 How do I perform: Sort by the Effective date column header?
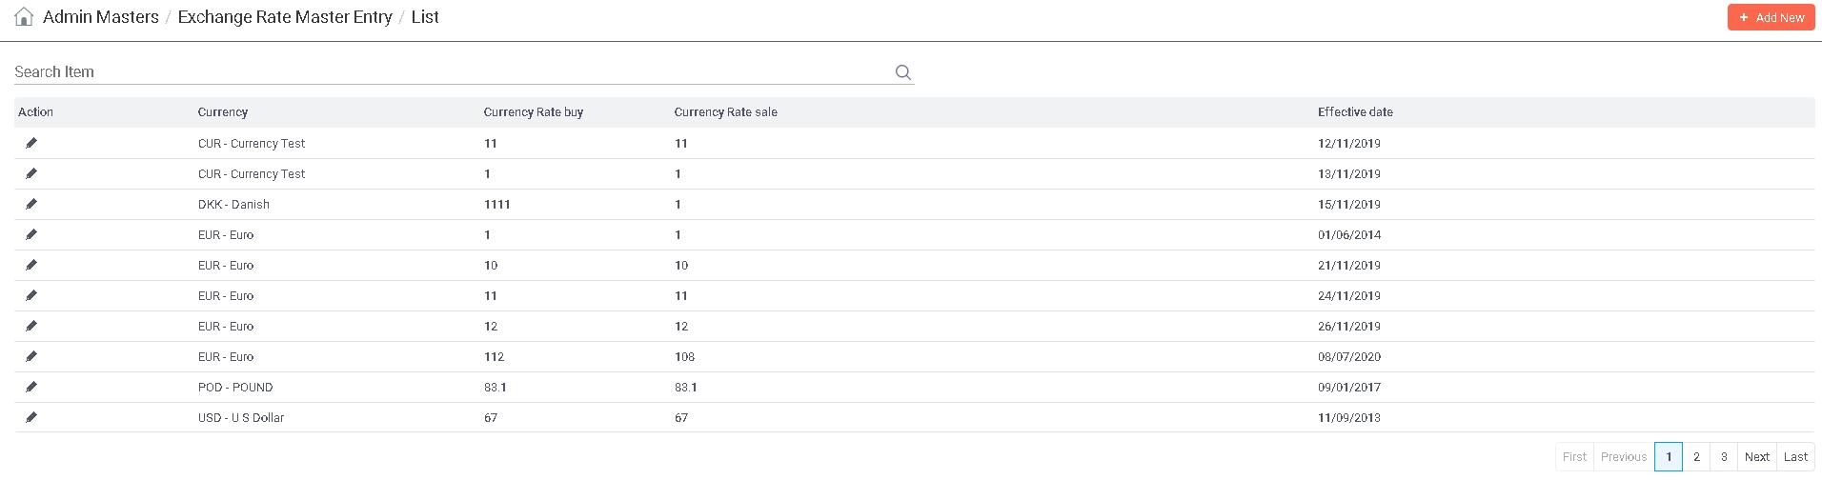click(1355, 112)
